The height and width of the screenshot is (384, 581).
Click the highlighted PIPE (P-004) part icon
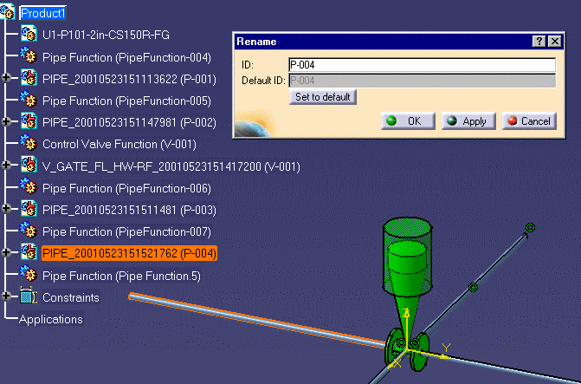[29, 253]
